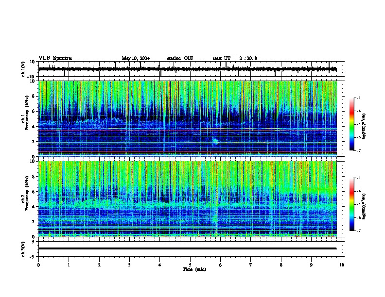
Task: Click the ch.1 Frequency (kHz) axis label
Action: (x=25, y=113)
